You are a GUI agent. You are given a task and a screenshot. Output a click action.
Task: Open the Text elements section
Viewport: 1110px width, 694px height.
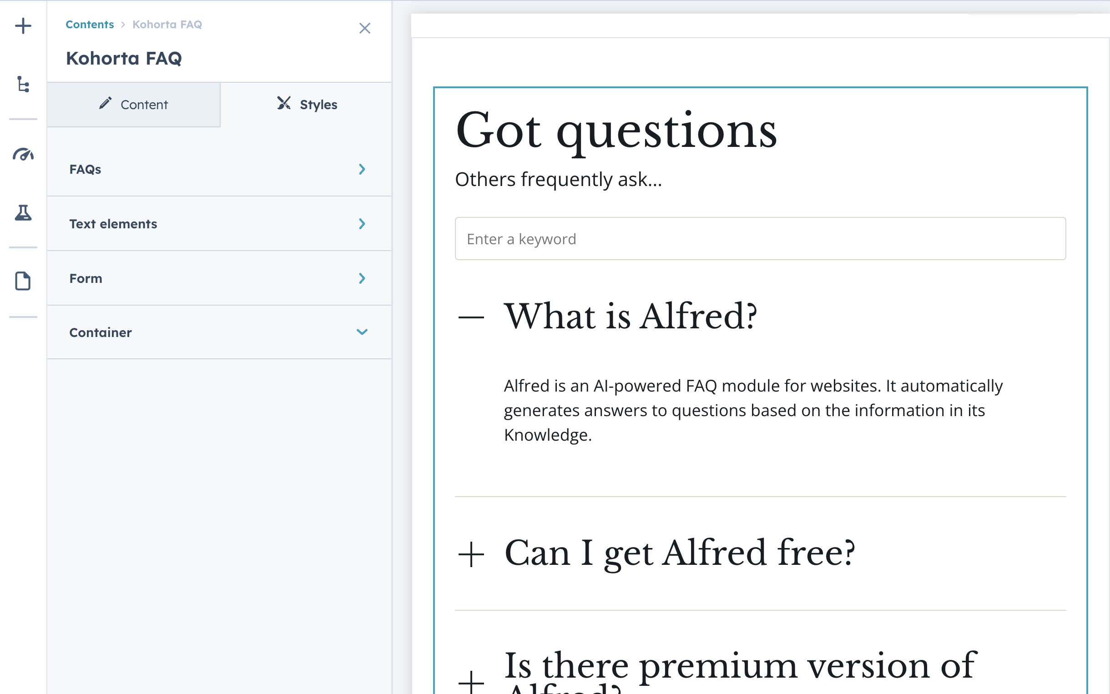[x=219, y=224]
